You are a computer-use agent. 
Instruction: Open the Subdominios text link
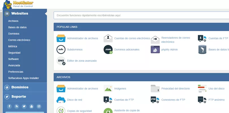tap(75, 49)
